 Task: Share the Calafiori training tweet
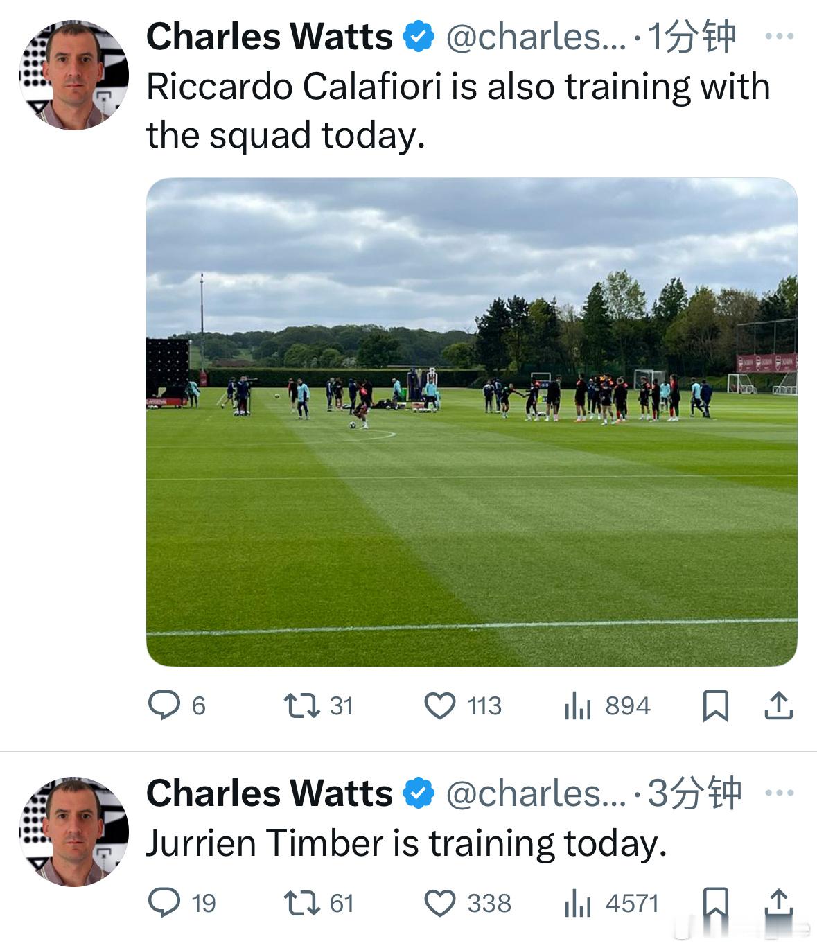pos(778,705)
